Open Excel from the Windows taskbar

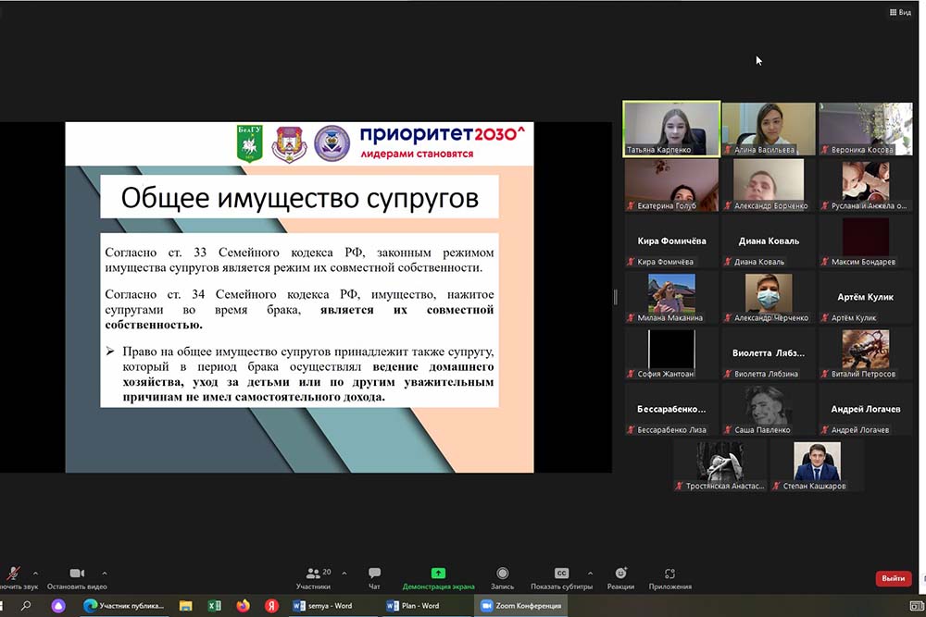(214, 606)
